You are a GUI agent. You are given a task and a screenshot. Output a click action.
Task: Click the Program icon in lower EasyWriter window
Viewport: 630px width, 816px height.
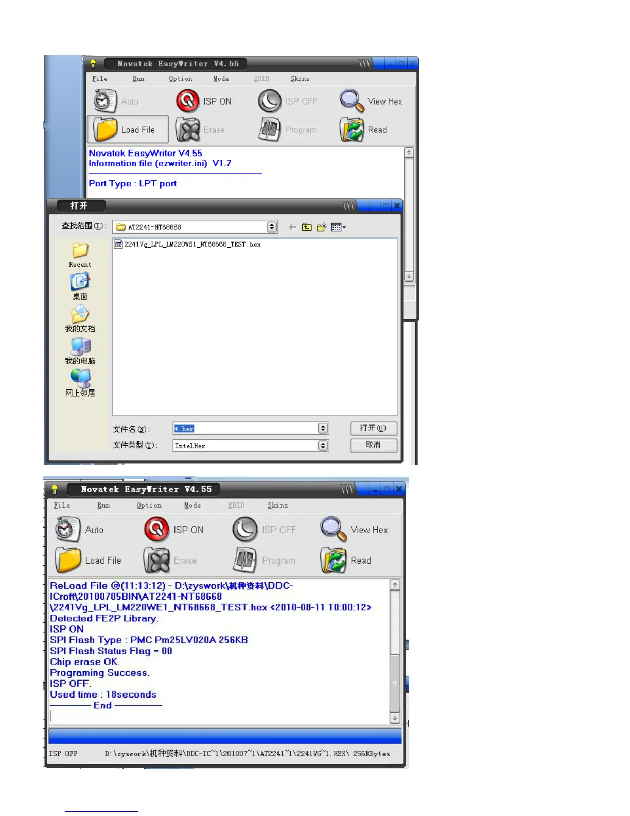pos(245,560)
